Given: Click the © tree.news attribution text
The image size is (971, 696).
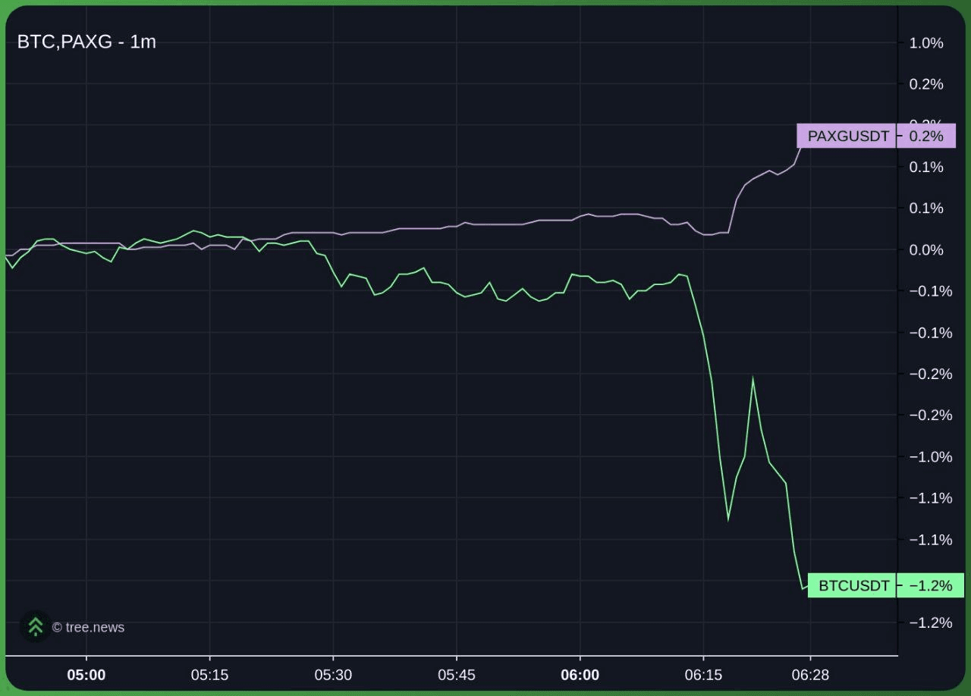Looking at the screenshot, I should [88, 627].
